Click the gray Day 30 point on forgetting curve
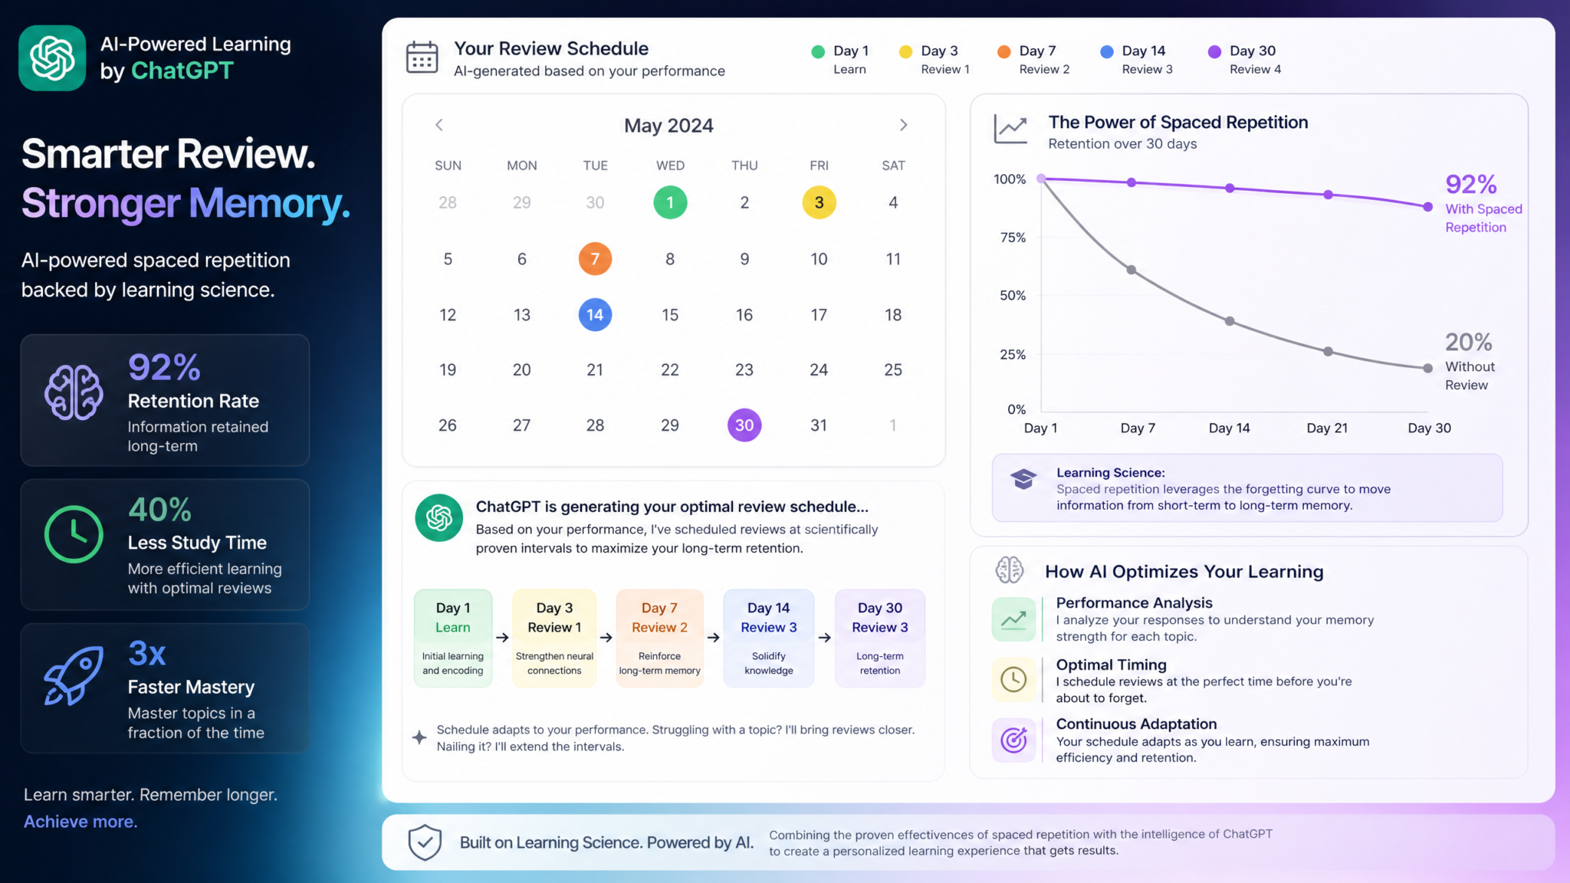1570x883 pixels. 1427,369
